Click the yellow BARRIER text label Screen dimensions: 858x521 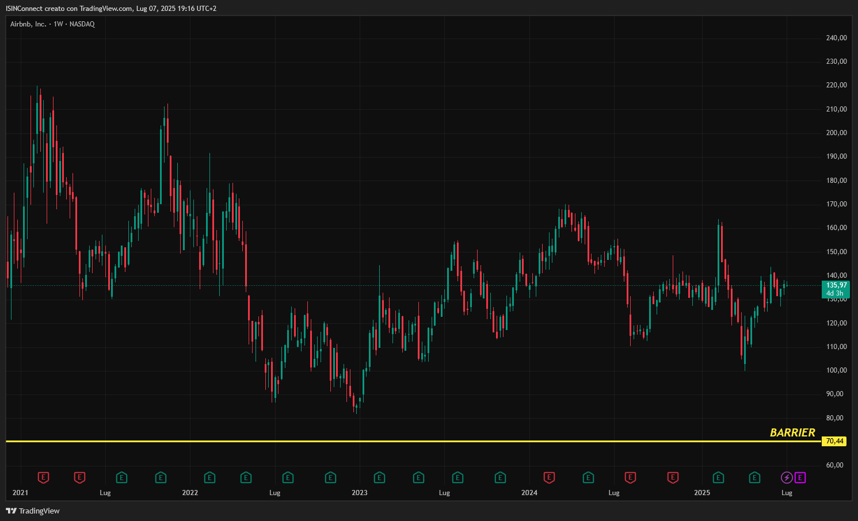(792, 432)
